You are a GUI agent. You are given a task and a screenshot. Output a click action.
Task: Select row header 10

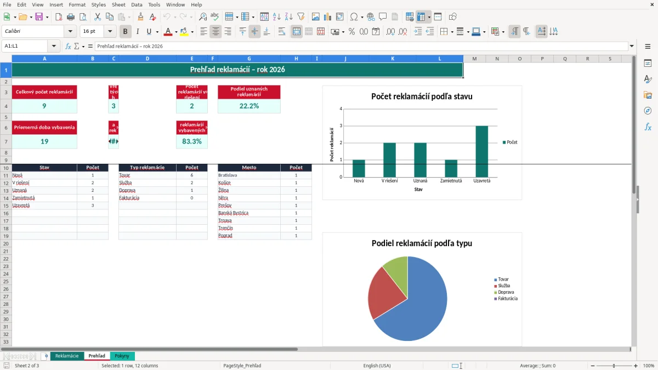pos(5,168)
